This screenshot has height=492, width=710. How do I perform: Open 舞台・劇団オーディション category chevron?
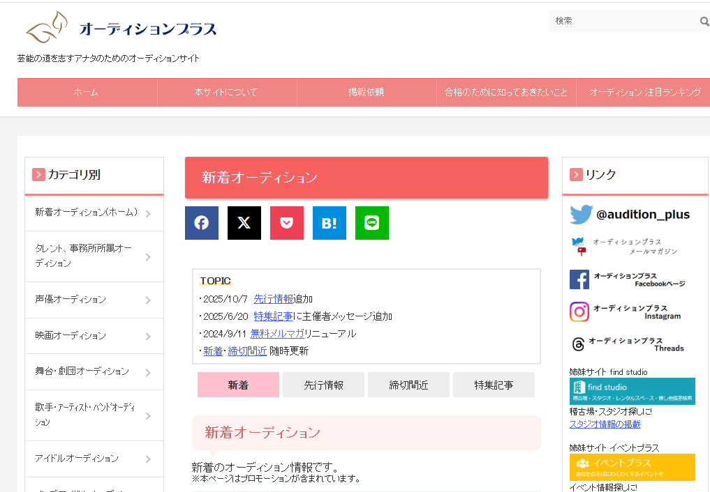148,372
